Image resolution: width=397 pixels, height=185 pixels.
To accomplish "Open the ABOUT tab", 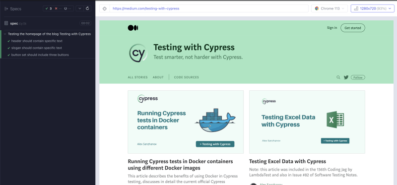I will pyautogui.click(x=158, y=77).
